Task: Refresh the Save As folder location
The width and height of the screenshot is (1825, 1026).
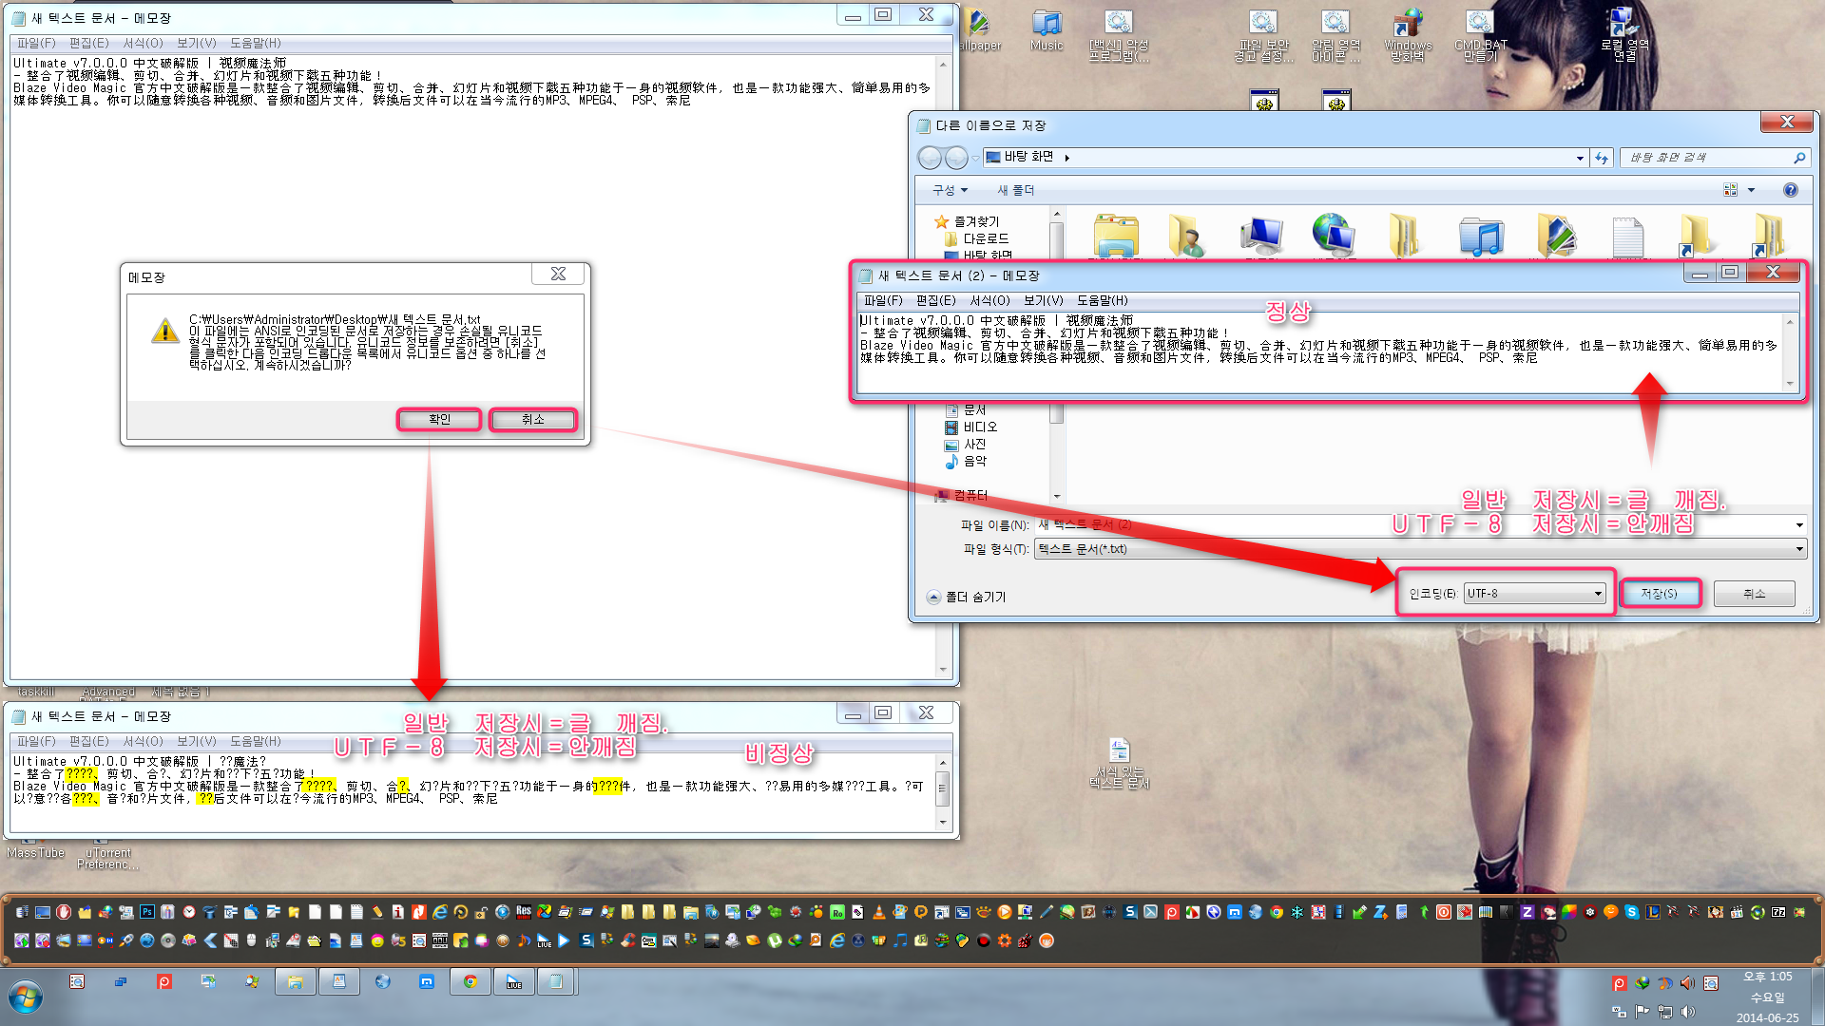Action: point(1602,158)
